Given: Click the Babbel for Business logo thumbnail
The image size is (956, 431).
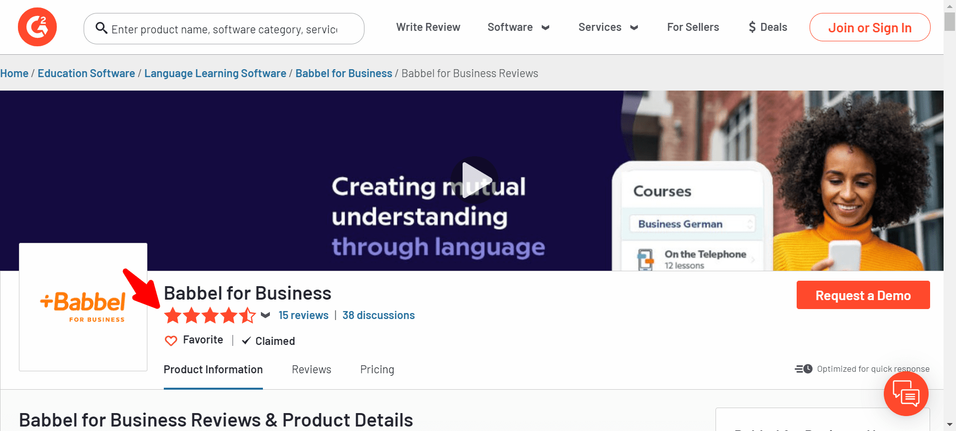Looking at the screenshot, I should point(83,307).
